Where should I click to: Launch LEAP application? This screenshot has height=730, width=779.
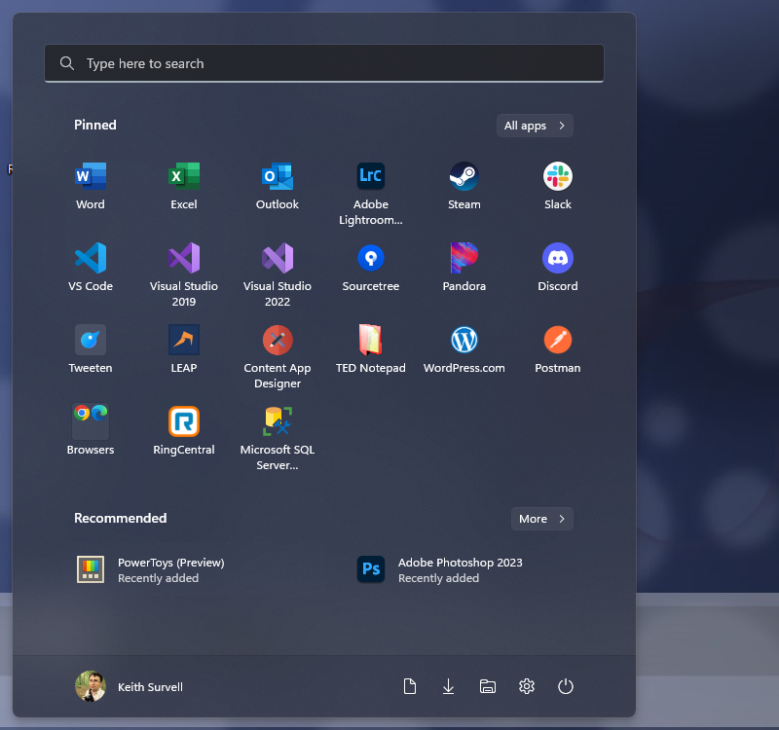pyautogui.click(x=184, y=350)
